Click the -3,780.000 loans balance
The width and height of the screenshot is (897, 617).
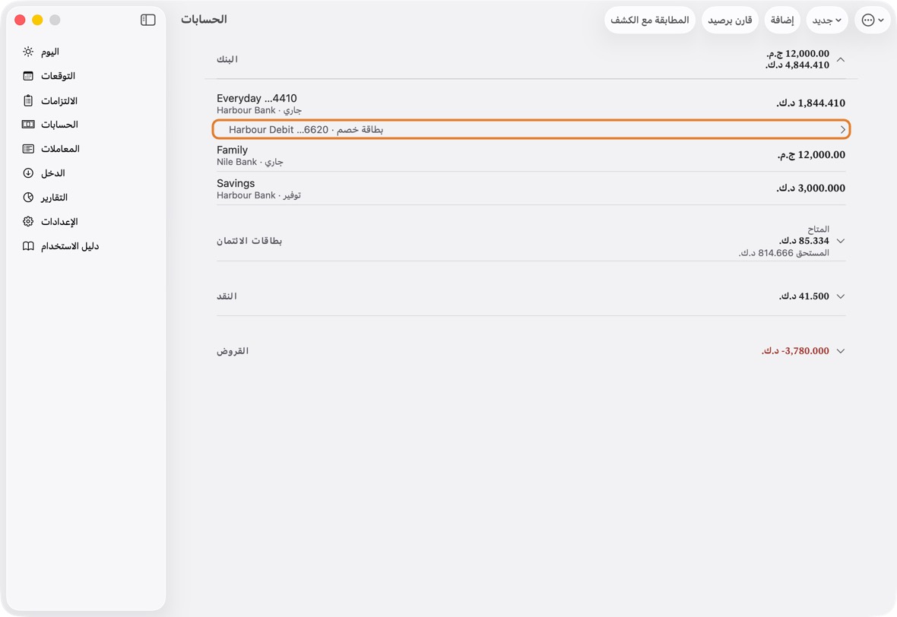(x=795, y=351)
